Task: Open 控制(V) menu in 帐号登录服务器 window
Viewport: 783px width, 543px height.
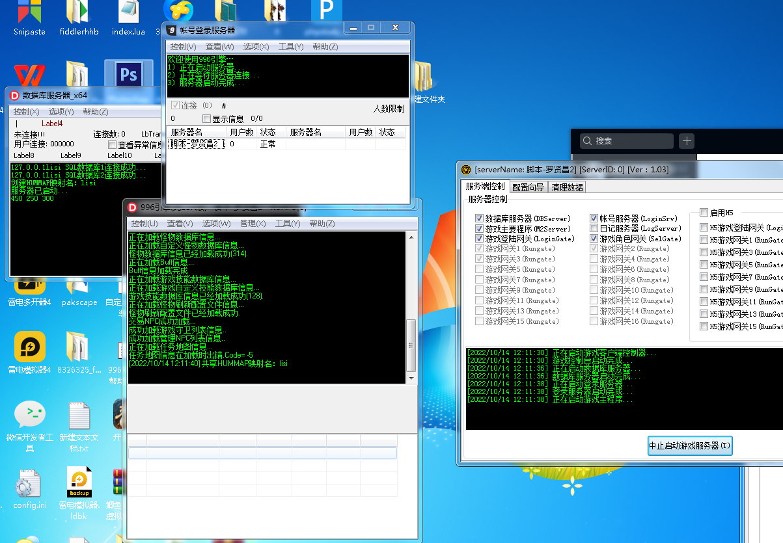Action: [183, 47]
